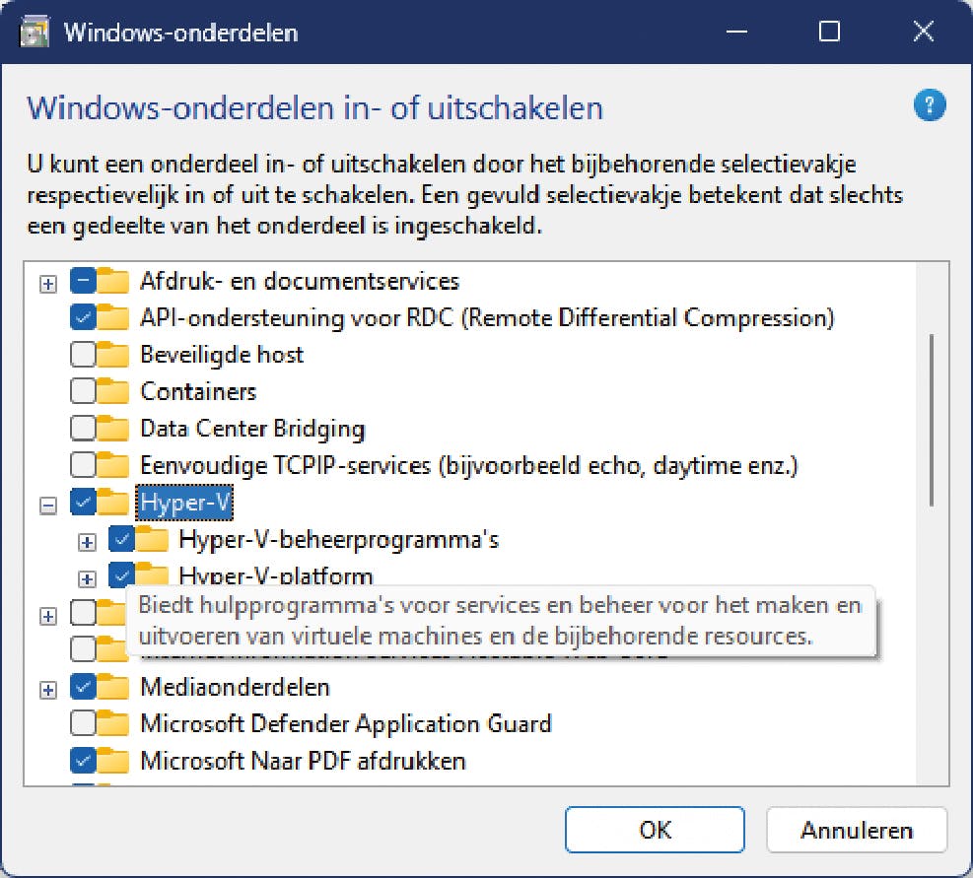Expand the Mediaonderdelen tree node
The height and width of the screenshot is (878, 973).
coord(47,690)
